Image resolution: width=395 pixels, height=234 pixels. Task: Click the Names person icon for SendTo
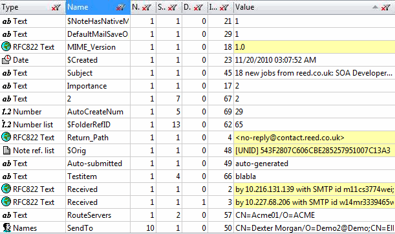[7, 228]
